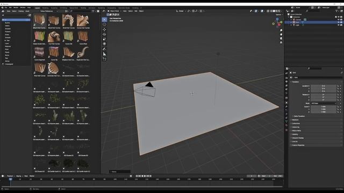This screenshot has height=193, width=344.
Task: Open Object Data properties tab
Action: (x=286, y=122)
